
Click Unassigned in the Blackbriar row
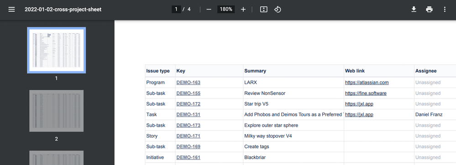(428, 157)
